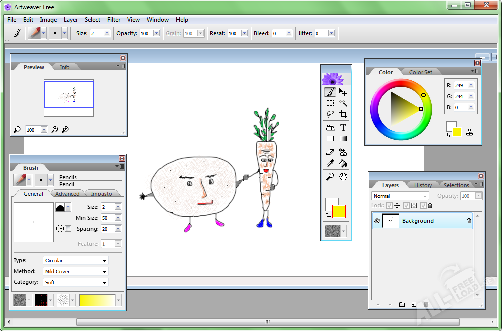The height and width of the screenshot is (331, 502).
Task: Click the R value input field
Action: tap(460, 85)
